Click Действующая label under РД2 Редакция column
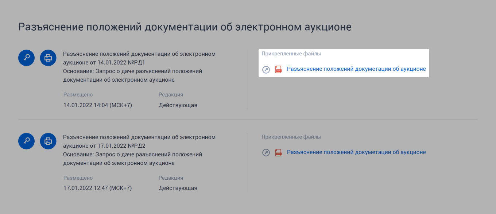 coord(178,188)
